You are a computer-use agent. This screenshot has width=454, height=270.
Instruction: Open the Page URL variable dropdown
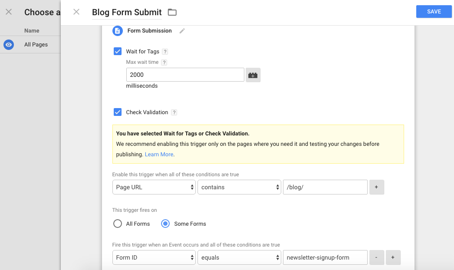tap(154, 187)
